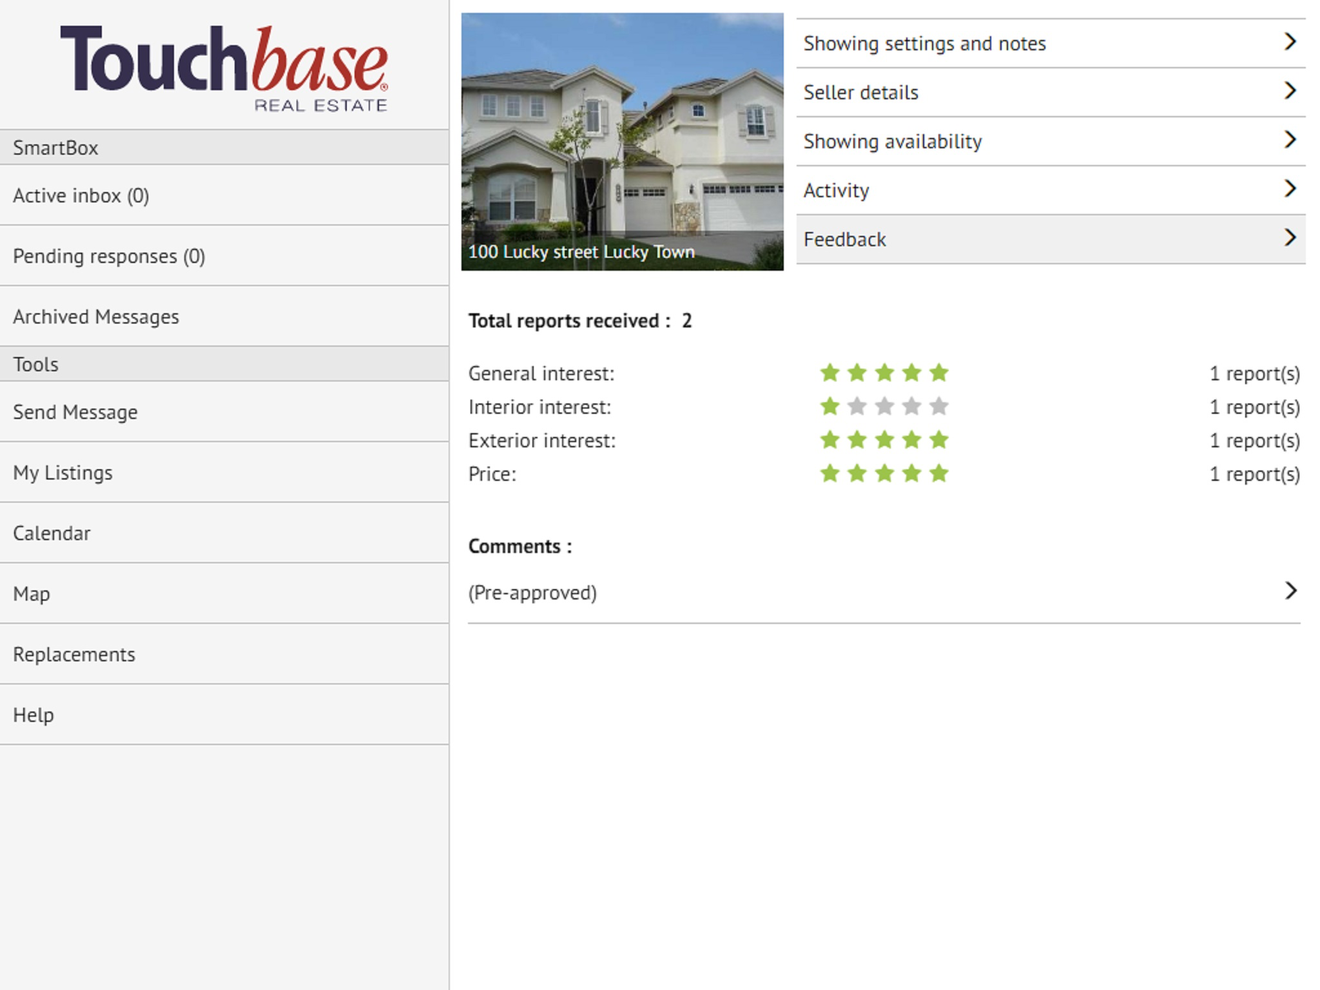Select My Listings from sidebar
Viewport: 1320px width, 990px height.
pyautogui.click(x=63, y=472)
